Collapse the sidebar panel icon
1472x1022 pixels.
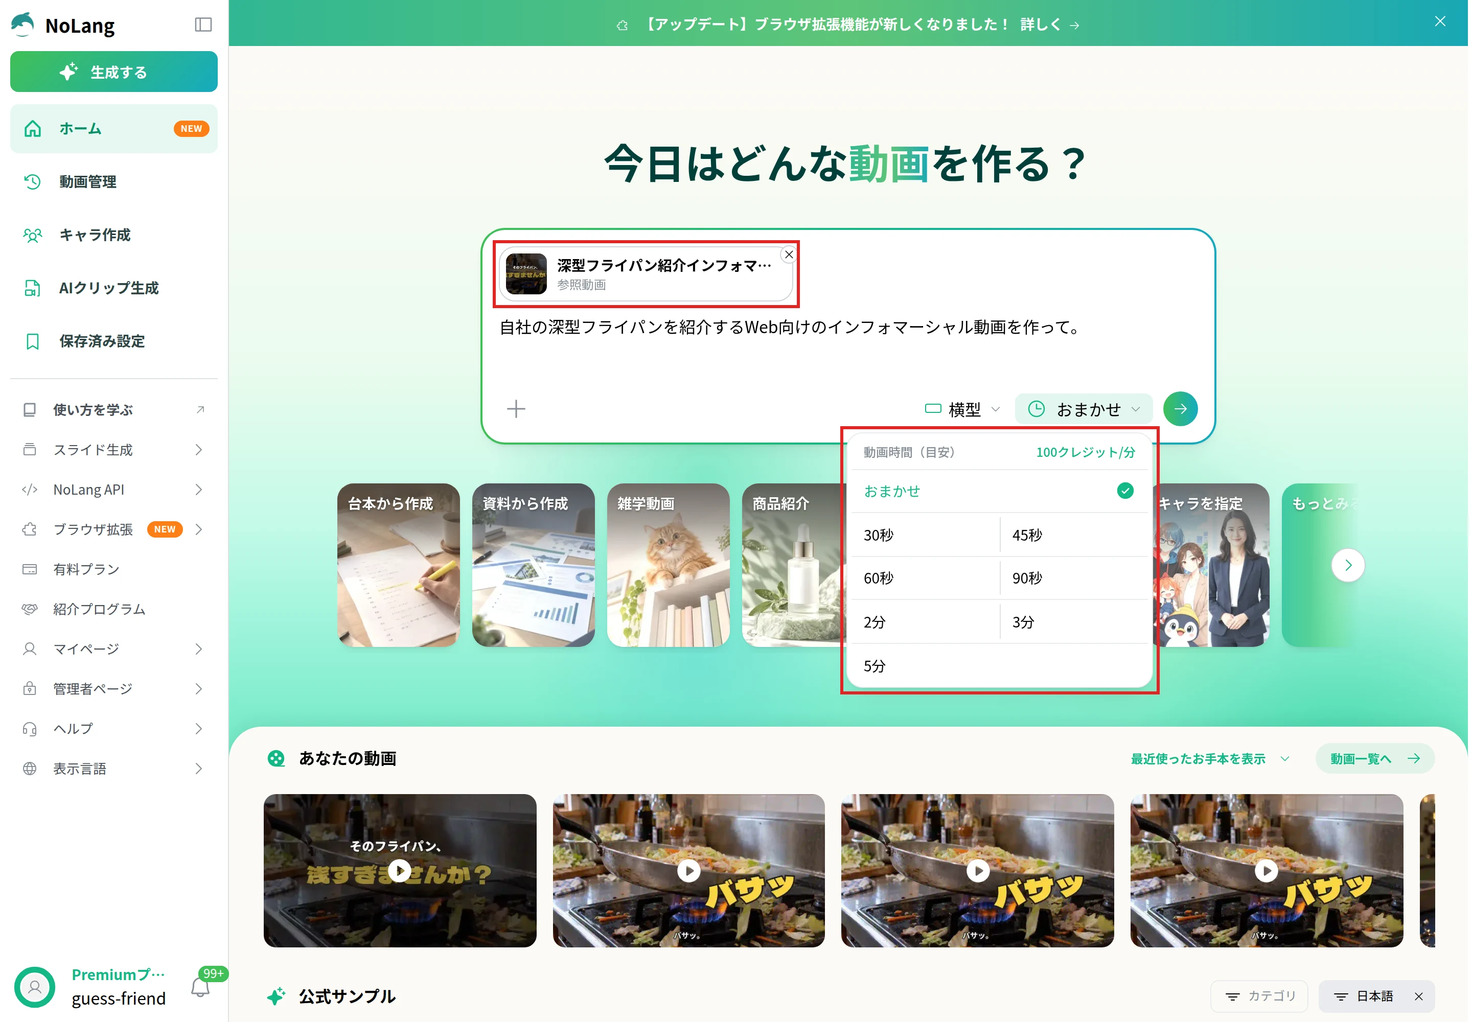coord(203,25)
